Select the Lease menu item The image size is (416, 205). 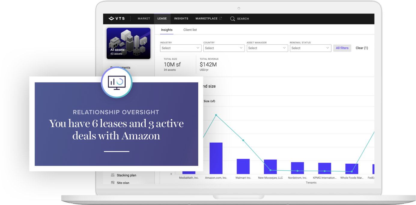click(x=162, y=19)
